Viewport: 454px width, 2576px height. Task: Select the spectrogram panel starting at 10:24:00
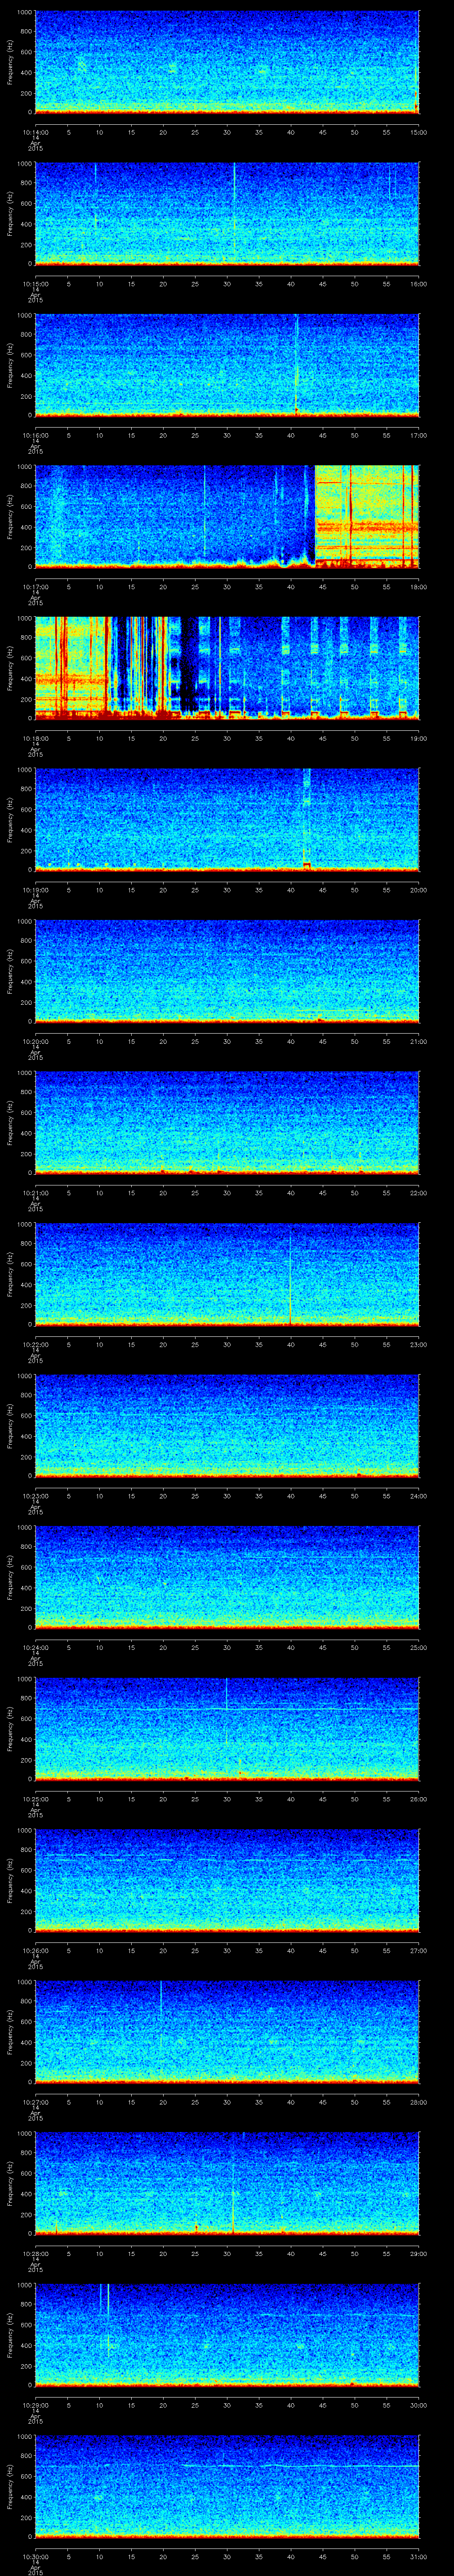(x=227, y=1577)
